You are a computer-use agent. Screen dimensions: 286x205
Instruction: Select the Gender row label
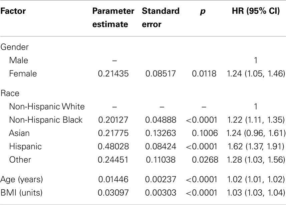(x=15, y=47)
